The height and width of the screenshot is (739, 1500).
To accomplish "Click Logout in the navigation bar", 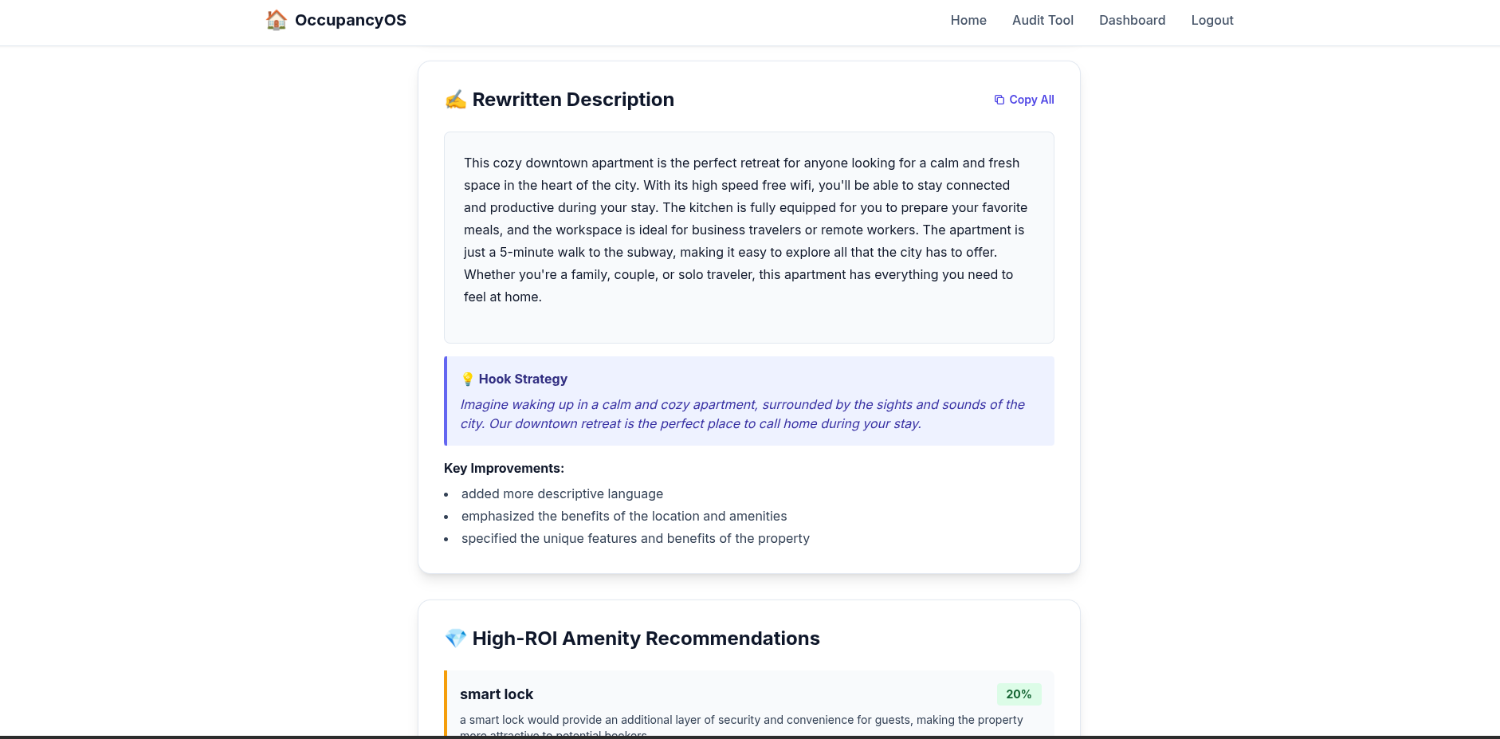I will click(1212, 20).
